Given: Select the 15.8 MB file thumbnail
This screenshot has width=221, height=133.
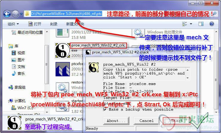Looking at the screenshot, I should (x=62, y=33).
